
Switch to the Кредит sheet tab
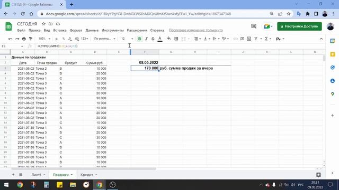87,175
